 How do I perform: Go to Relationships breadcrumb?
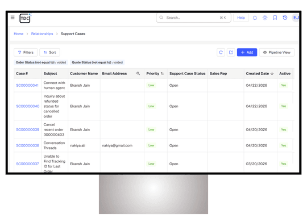(42, 34)
